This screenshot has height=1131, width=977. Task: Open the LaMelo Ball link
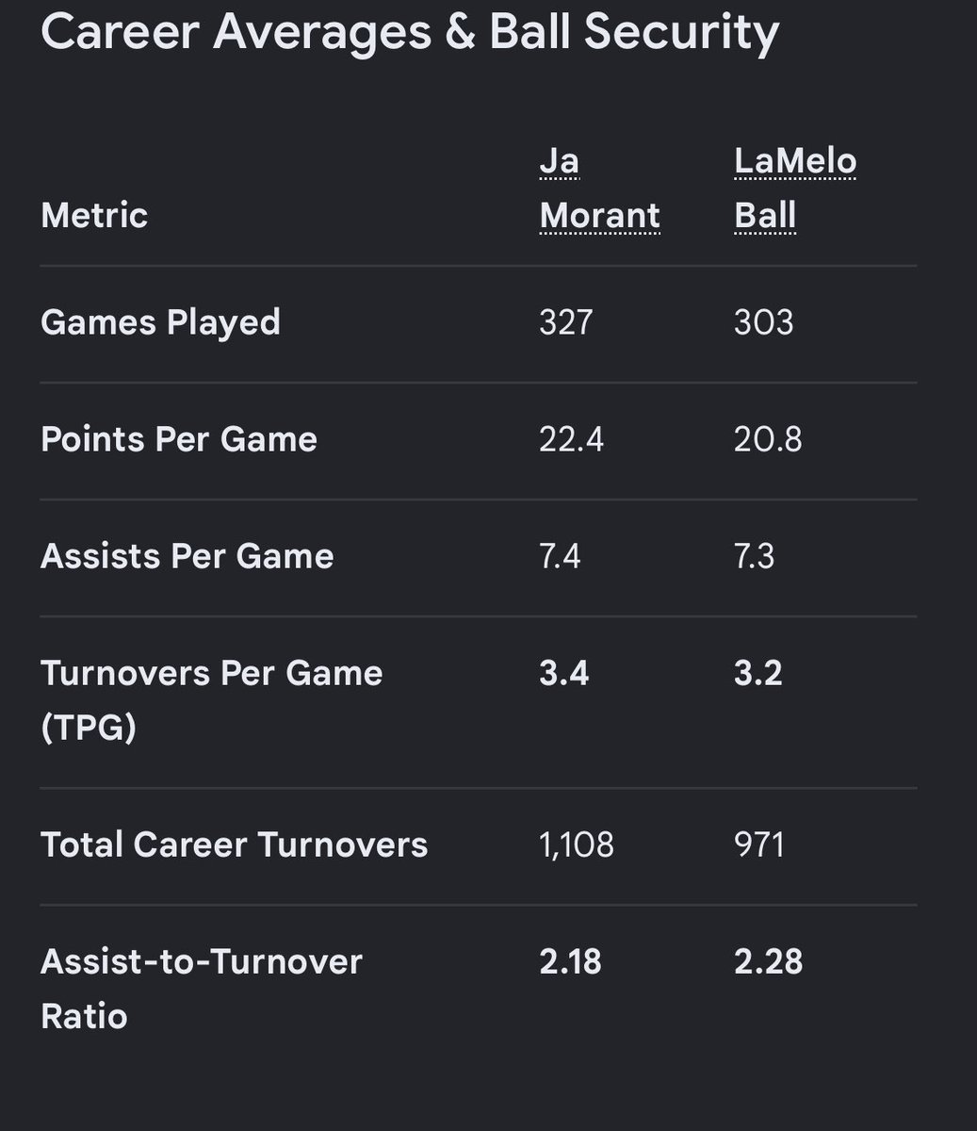(x=795, y=188)
